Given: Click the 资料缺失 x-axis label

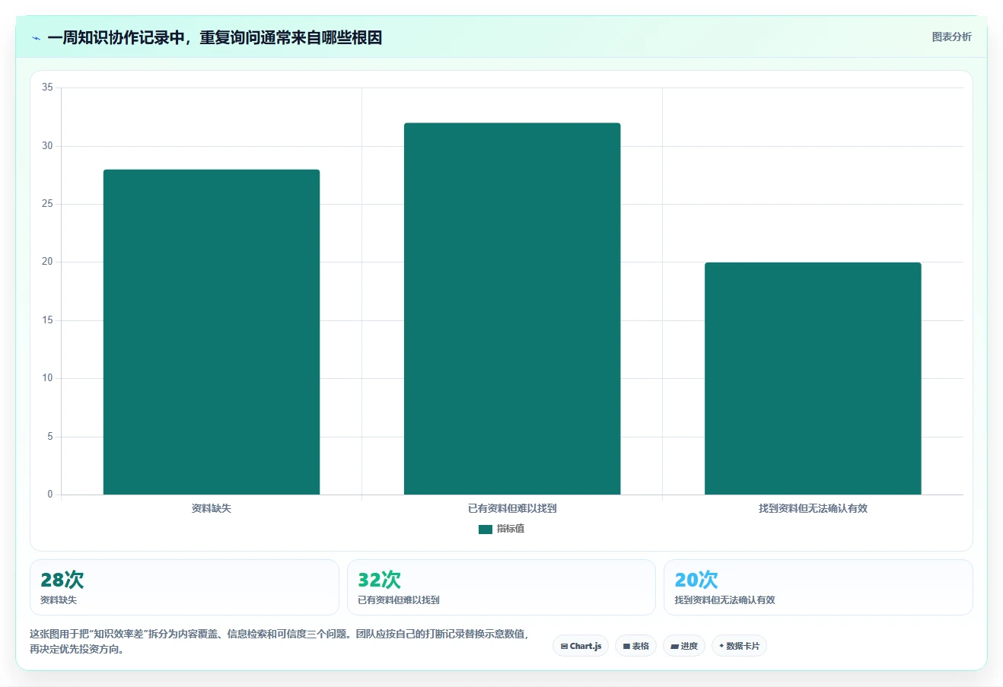Looking at the screenshot, I should pyautogui.click(x=212, y=508).
